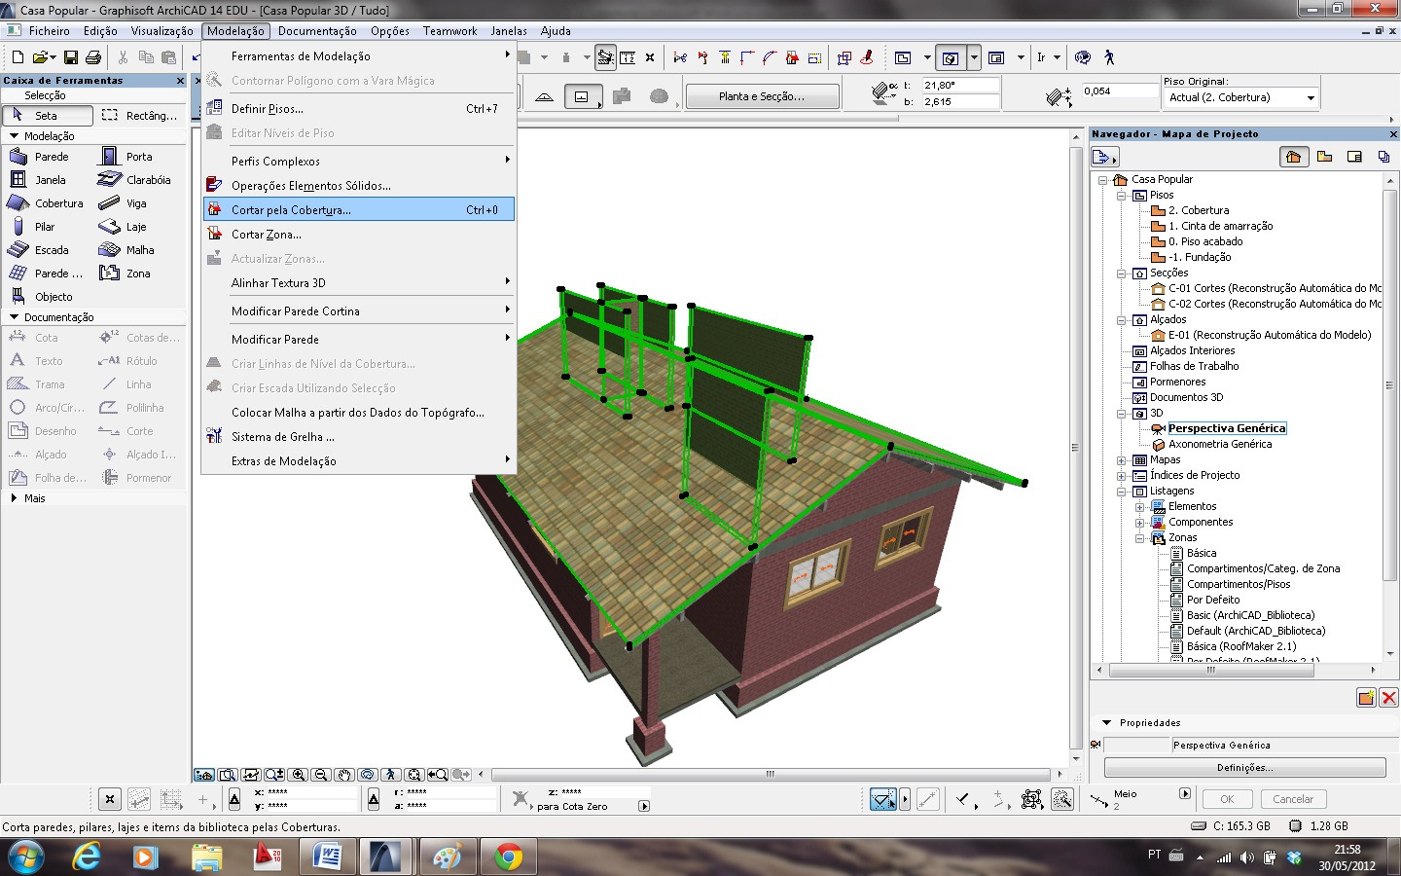
Task: Expand the Mapas tree node
Action: pyautogui.click(x=1122, y=459)
